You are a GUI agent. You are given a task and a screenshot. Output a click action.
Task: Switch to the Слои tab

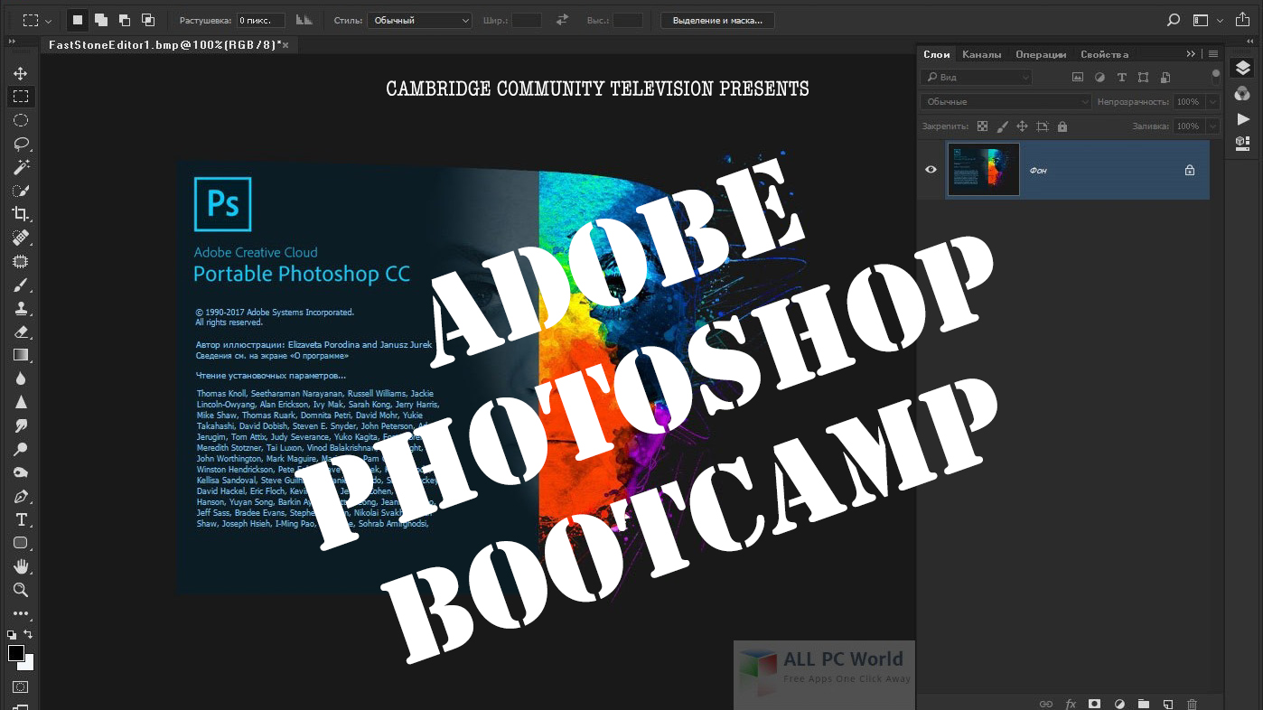tap(937, 54)
